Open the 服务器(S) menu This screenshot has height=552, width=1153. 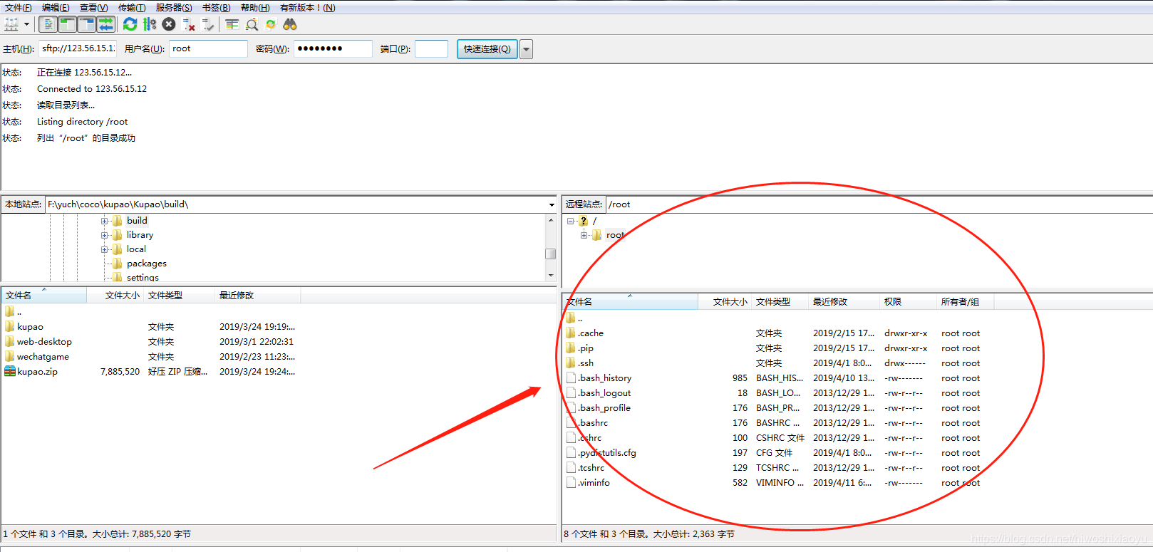[x=174, y=8]
